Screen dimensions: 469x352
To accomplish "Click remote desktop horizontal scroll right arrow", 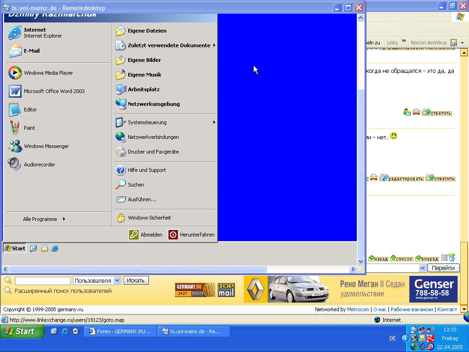I will (353, 269).
